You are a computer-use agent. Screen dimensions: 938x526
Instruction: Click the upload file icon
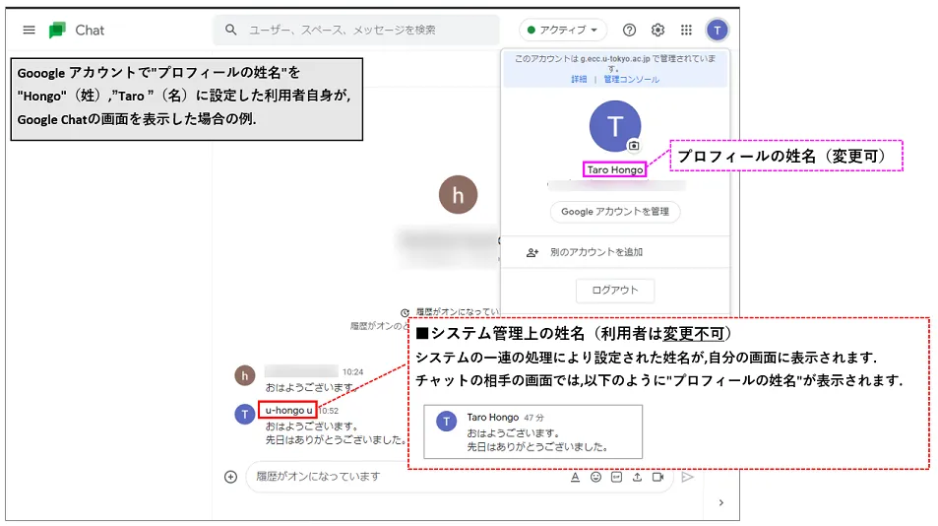coord(637,477)
